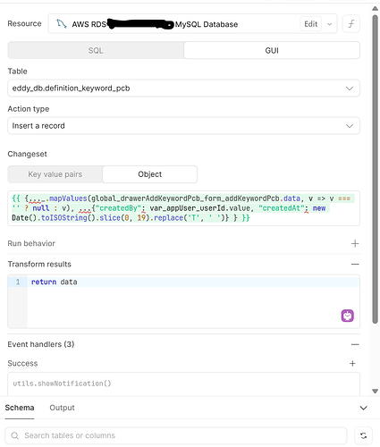Select Object changeset mode
Viewport: 380px width, 447px height.
point(149,174)
